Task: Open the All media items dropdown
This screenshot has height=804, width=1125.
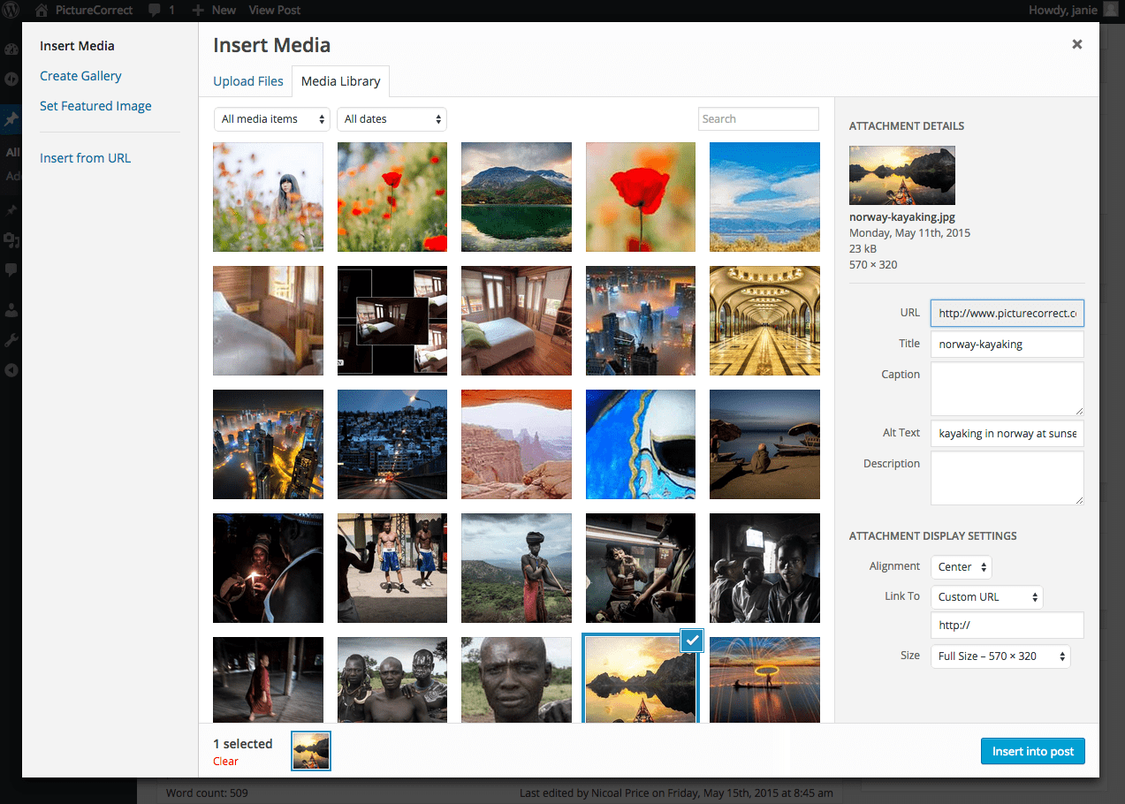Action: click(271, 119)
